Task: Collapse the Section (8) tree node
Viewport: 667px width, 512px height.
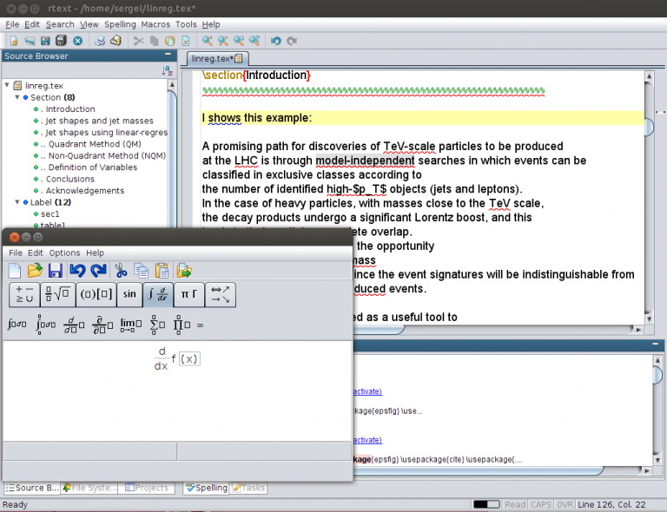Action: [x=17, y=97]
